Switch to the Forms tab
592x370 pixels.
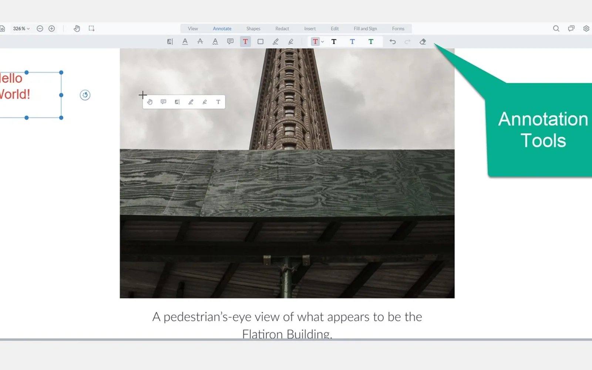click(398, 28)
